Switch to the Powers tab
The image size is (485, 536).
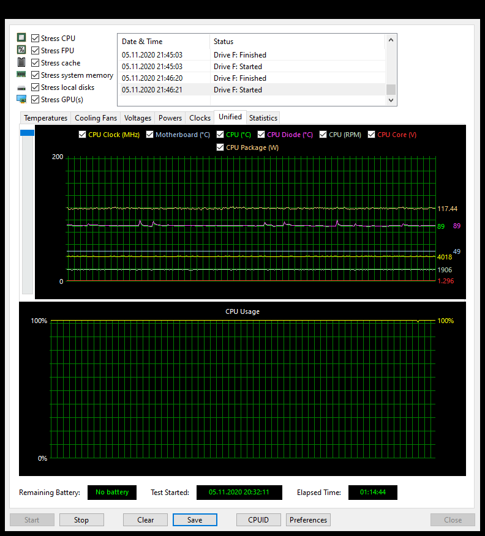coord(170,118)
